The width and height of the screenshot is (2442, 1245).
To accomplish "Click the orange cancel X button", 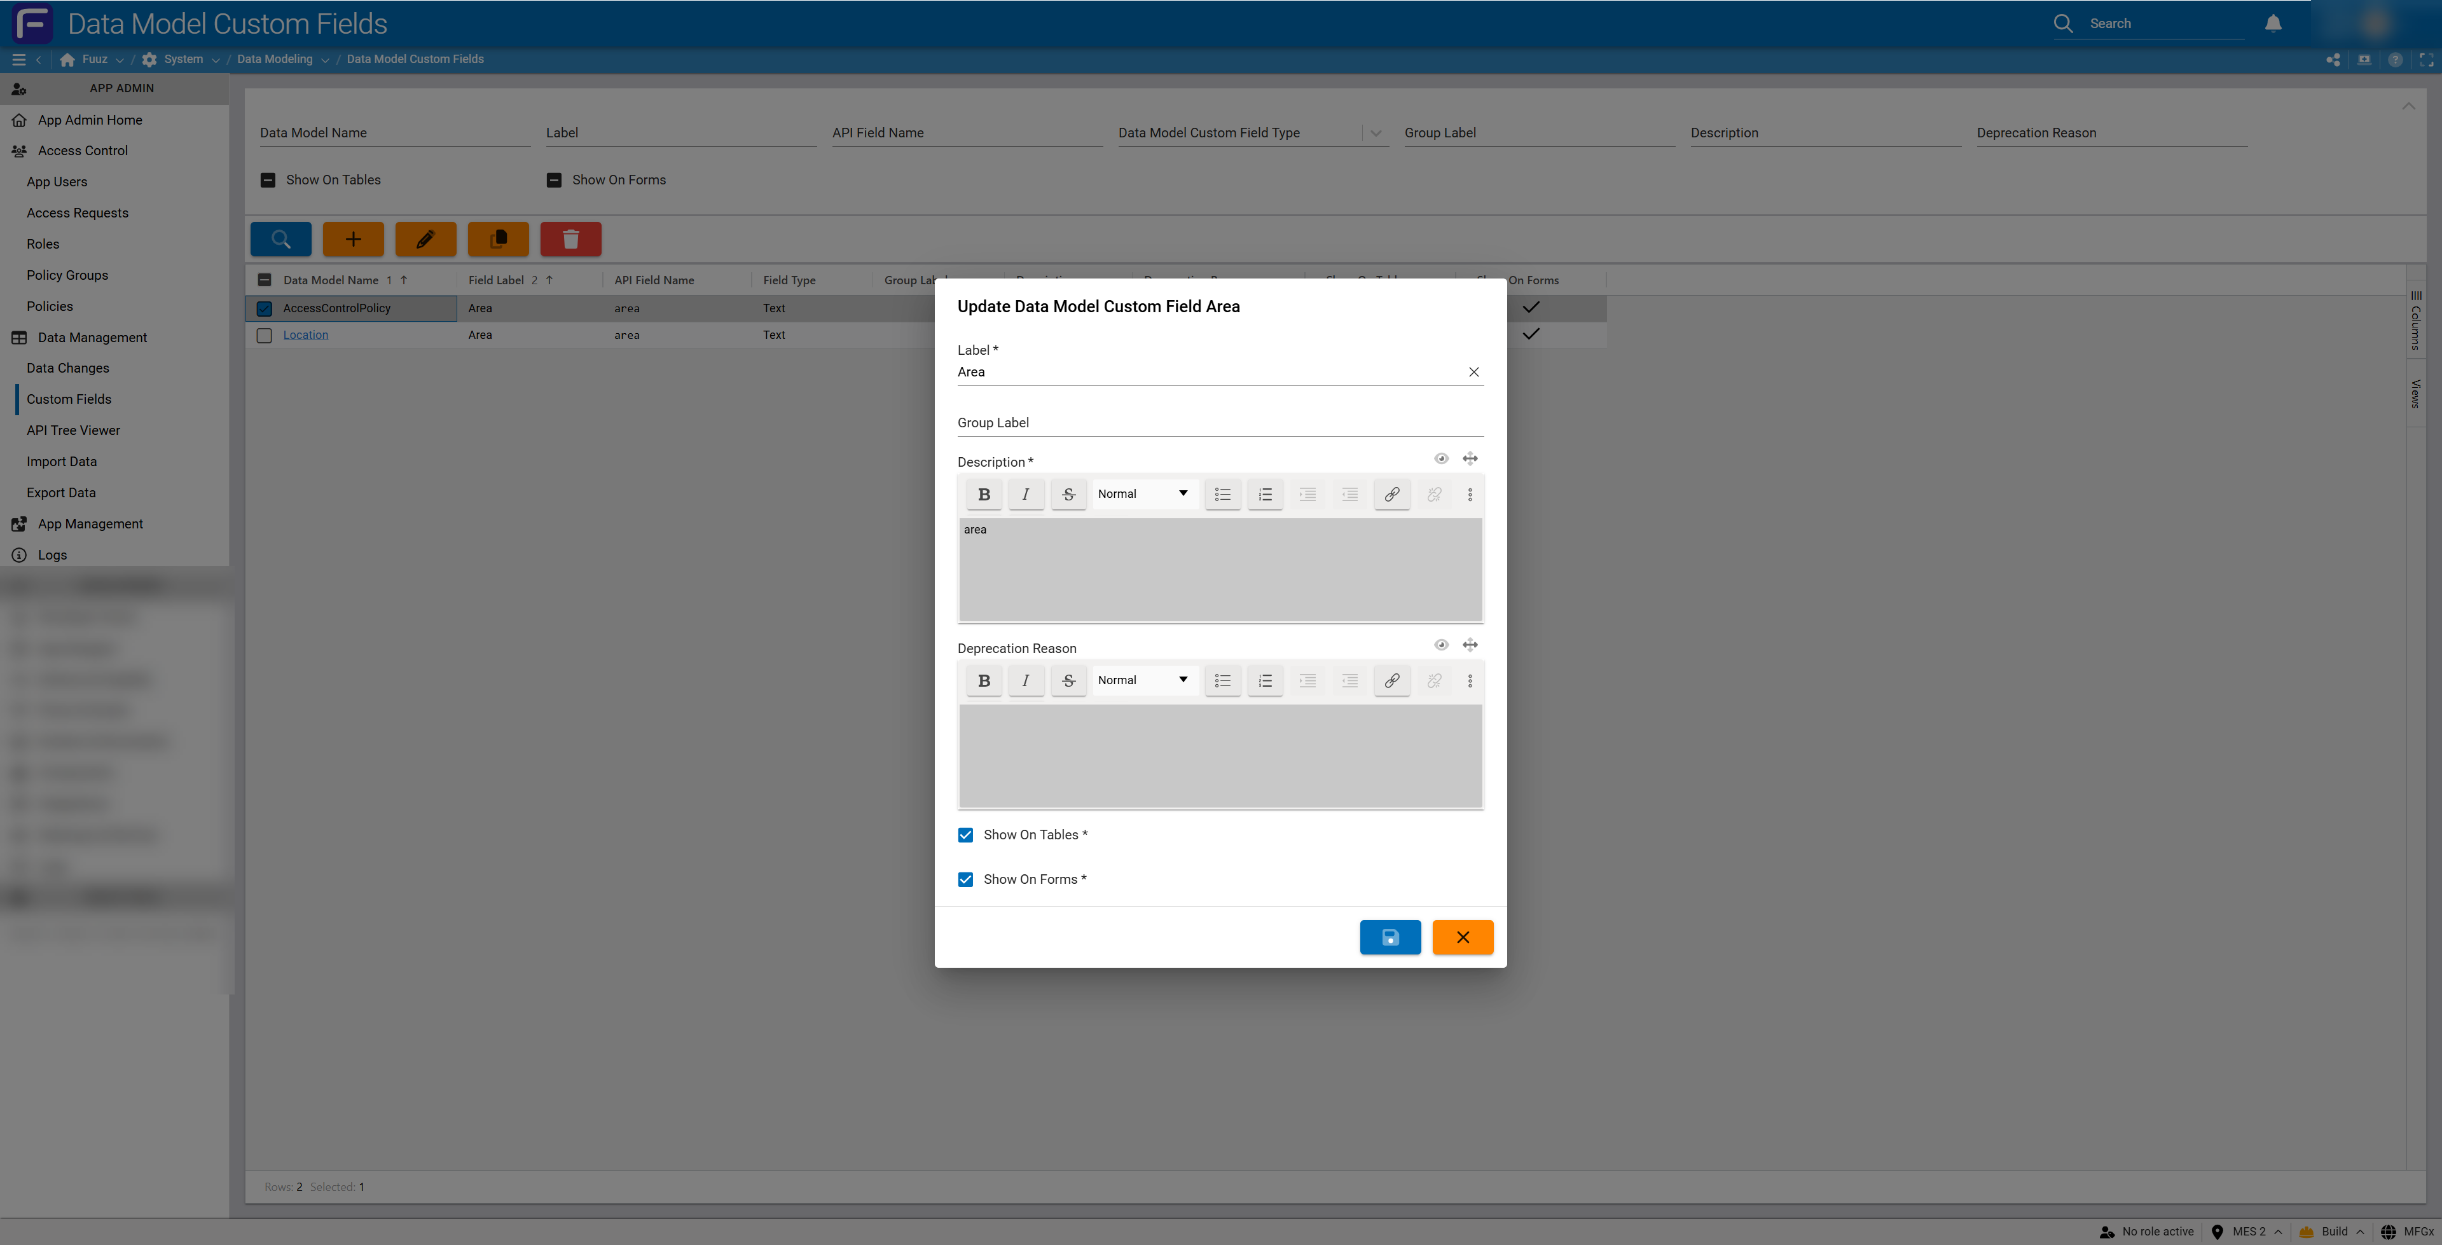I will coord(1462,937).
